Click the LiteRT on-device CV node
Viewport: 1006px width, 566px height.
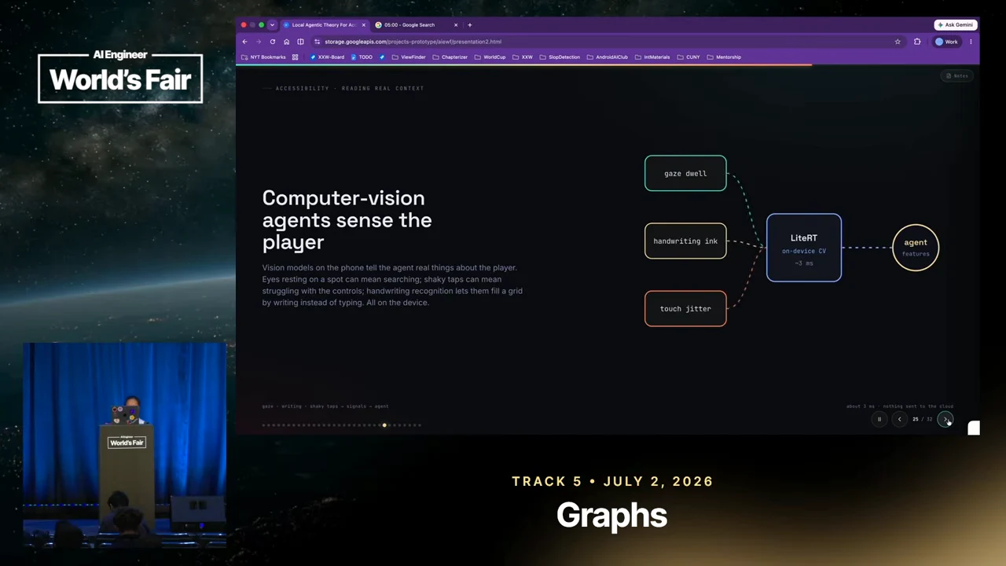tap(804, 248)
